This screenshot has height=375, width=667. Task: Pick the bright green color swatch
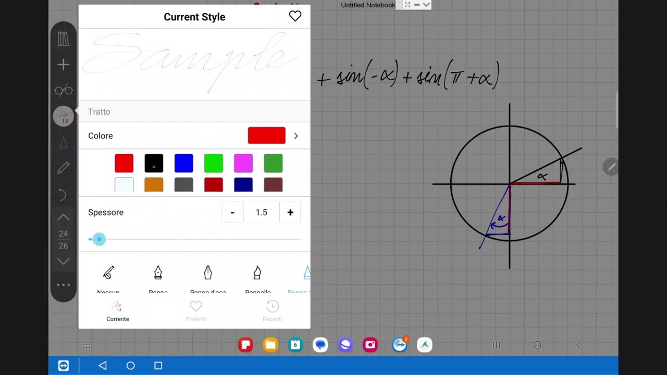[214, 164]
